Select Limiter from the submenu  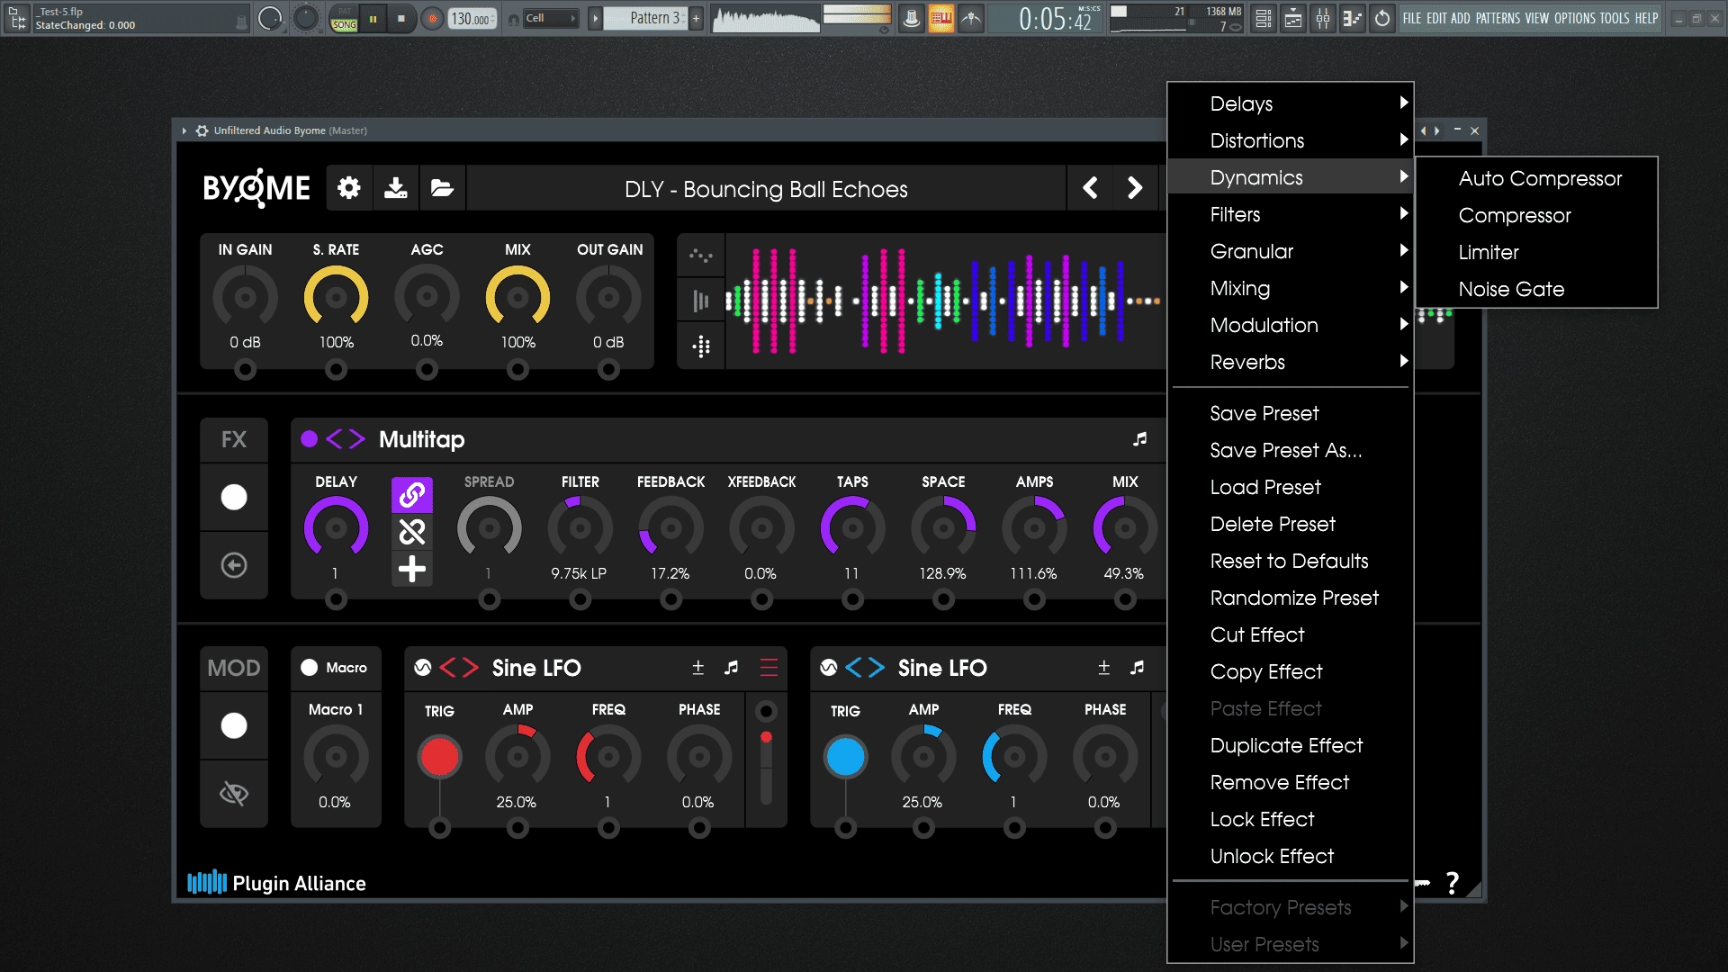[1536, 252]
